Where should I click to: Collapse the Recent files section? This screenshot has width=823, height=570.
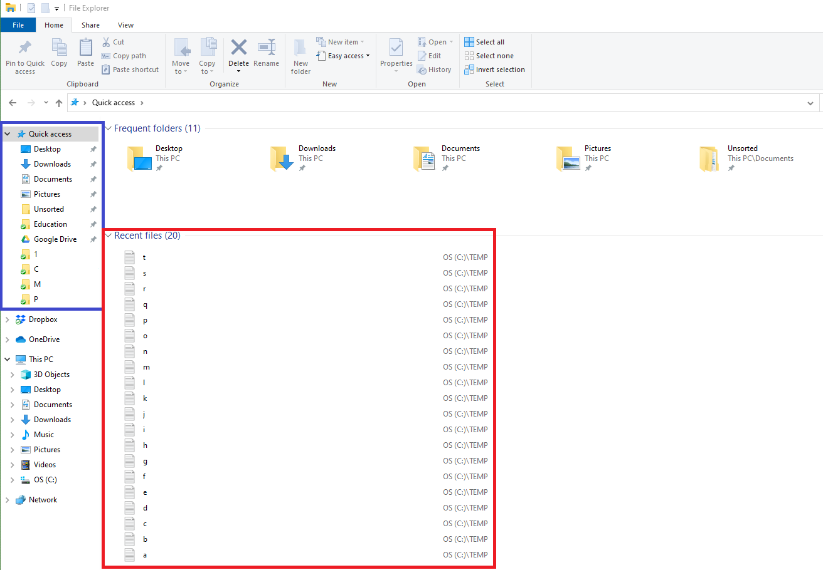109,236
